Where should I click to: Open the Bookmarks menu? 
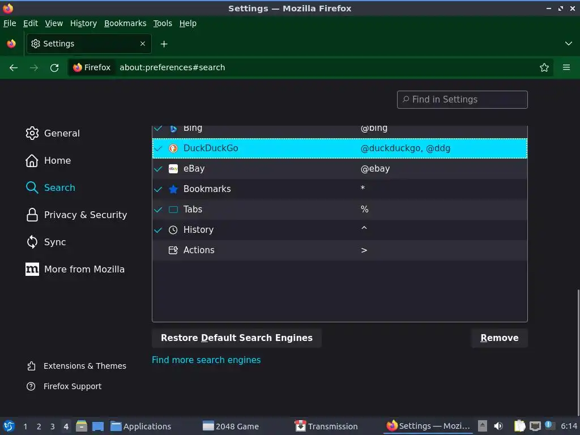[x=125, y=23]
